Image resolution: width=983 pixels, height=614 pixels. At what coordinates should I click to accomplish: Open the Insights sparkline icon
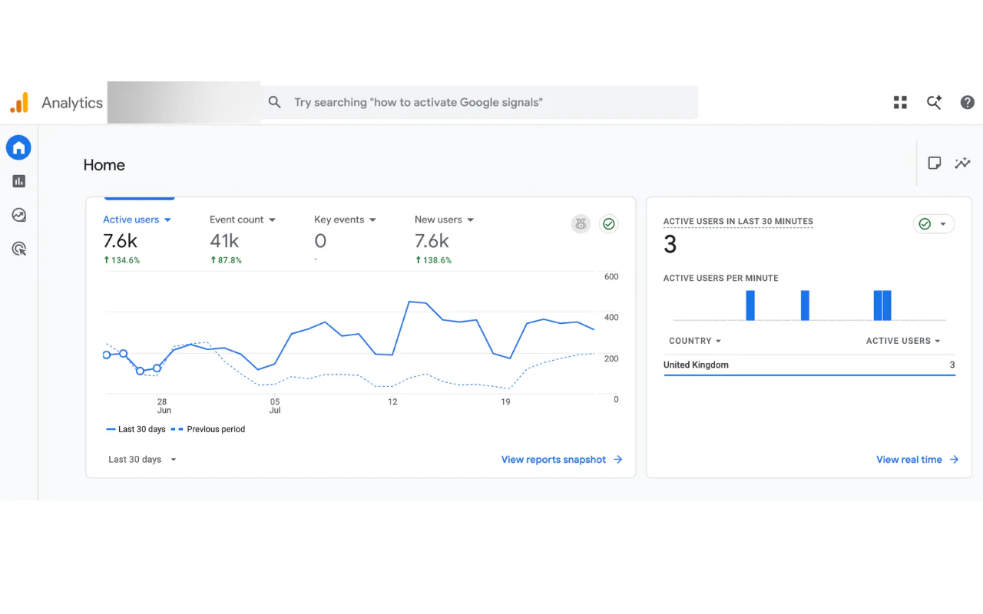click(x=962, y=163)
